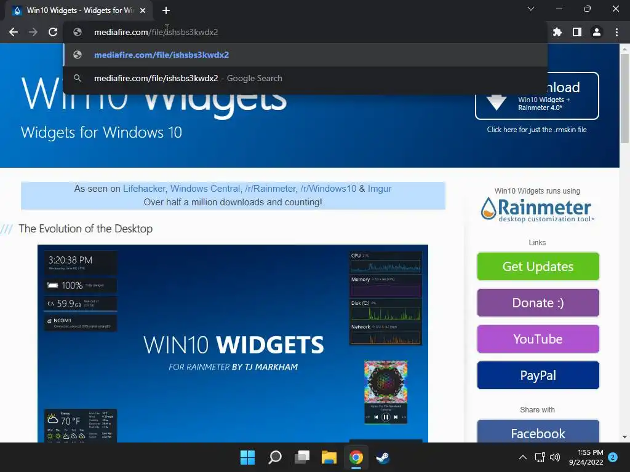
Task: Click the search magnifier in suggestion row
Action: [78, 78]
